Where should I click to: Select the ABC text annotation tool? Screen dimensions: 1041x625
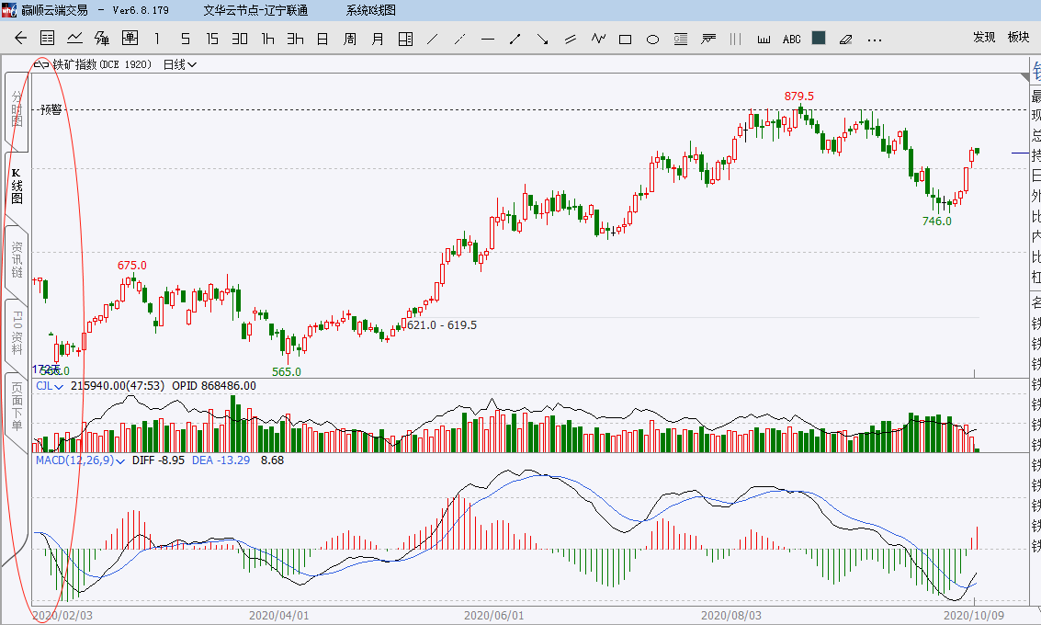click(791, 39)
